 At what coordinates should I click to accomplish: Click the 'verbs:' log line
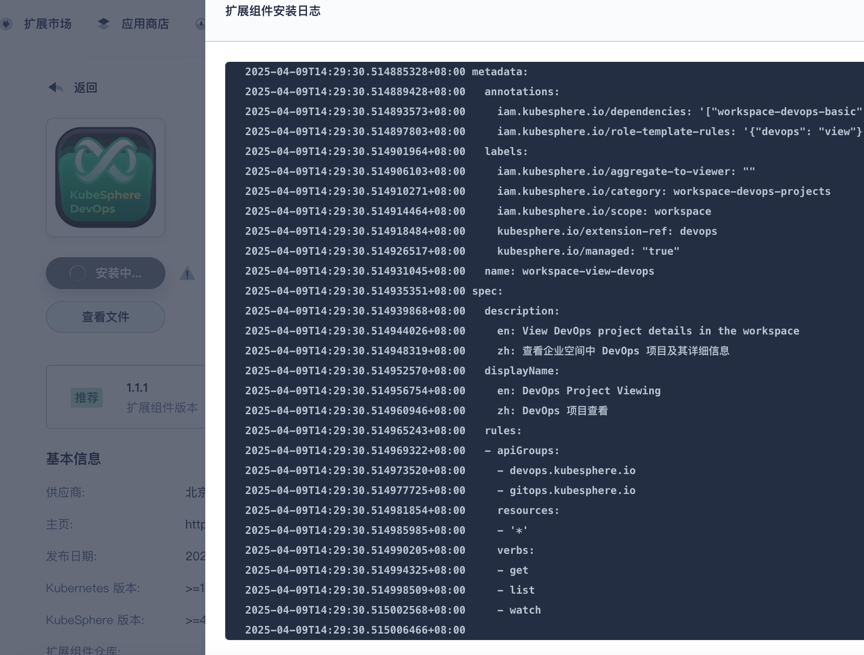pos(390,550)
